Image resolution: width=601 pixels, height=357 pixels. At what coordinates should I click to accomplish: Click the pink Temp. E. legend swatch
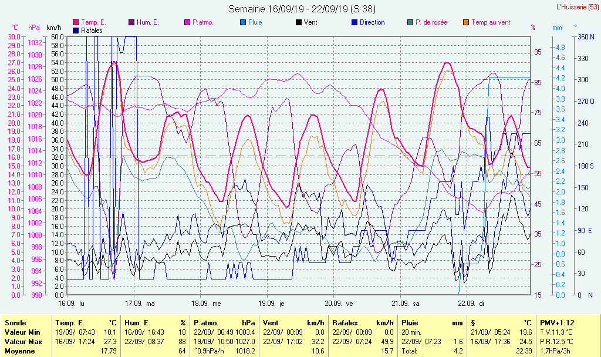point(76,23)
